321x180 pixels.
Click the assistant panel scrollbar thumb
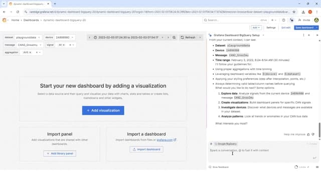pos(319,130)
